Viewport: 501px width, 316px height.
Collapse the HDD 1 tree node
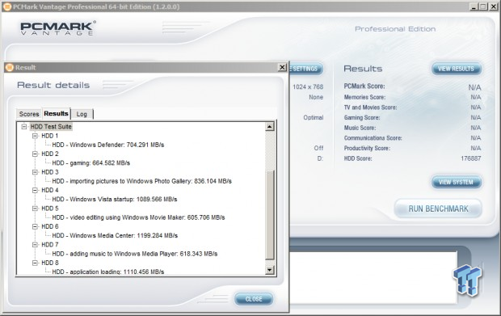pos(35,136)
